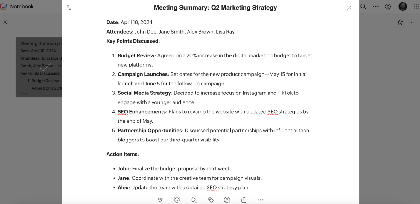Share the note using the share icon
This screenshot has width=420, height=204.
244,200
